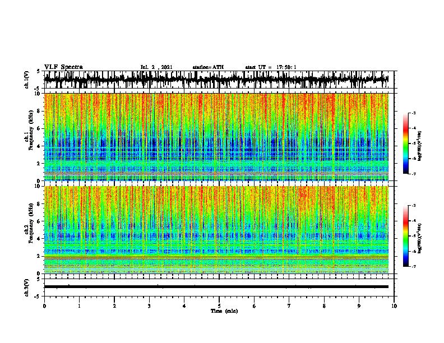The height and width of the screenshot is (343, 444).
Task: Click the time axis tick label "7"
Action: click(x=289, y=306)
